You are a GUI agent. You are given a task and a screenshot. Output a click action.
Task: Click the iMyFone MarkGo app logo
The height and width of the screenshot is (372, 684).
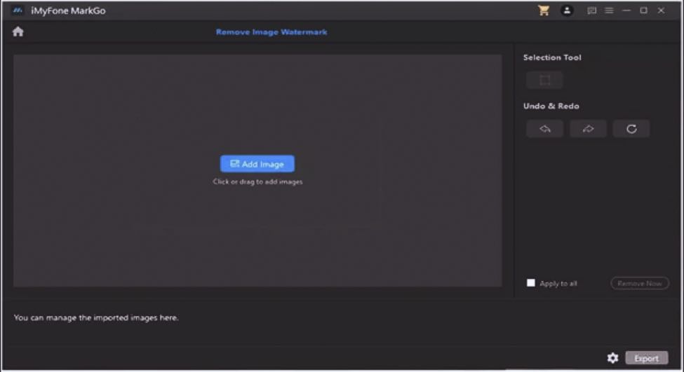[x=18, y=11]
